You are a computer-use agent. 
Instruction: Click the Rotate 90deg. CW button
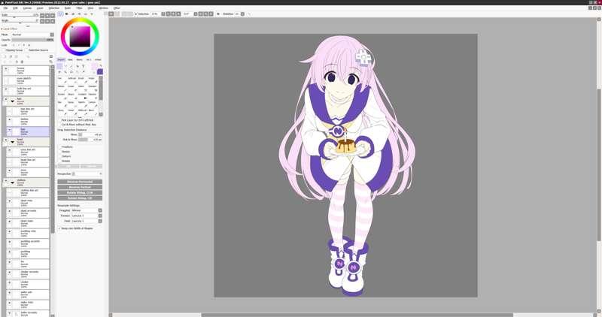point(80,198)
